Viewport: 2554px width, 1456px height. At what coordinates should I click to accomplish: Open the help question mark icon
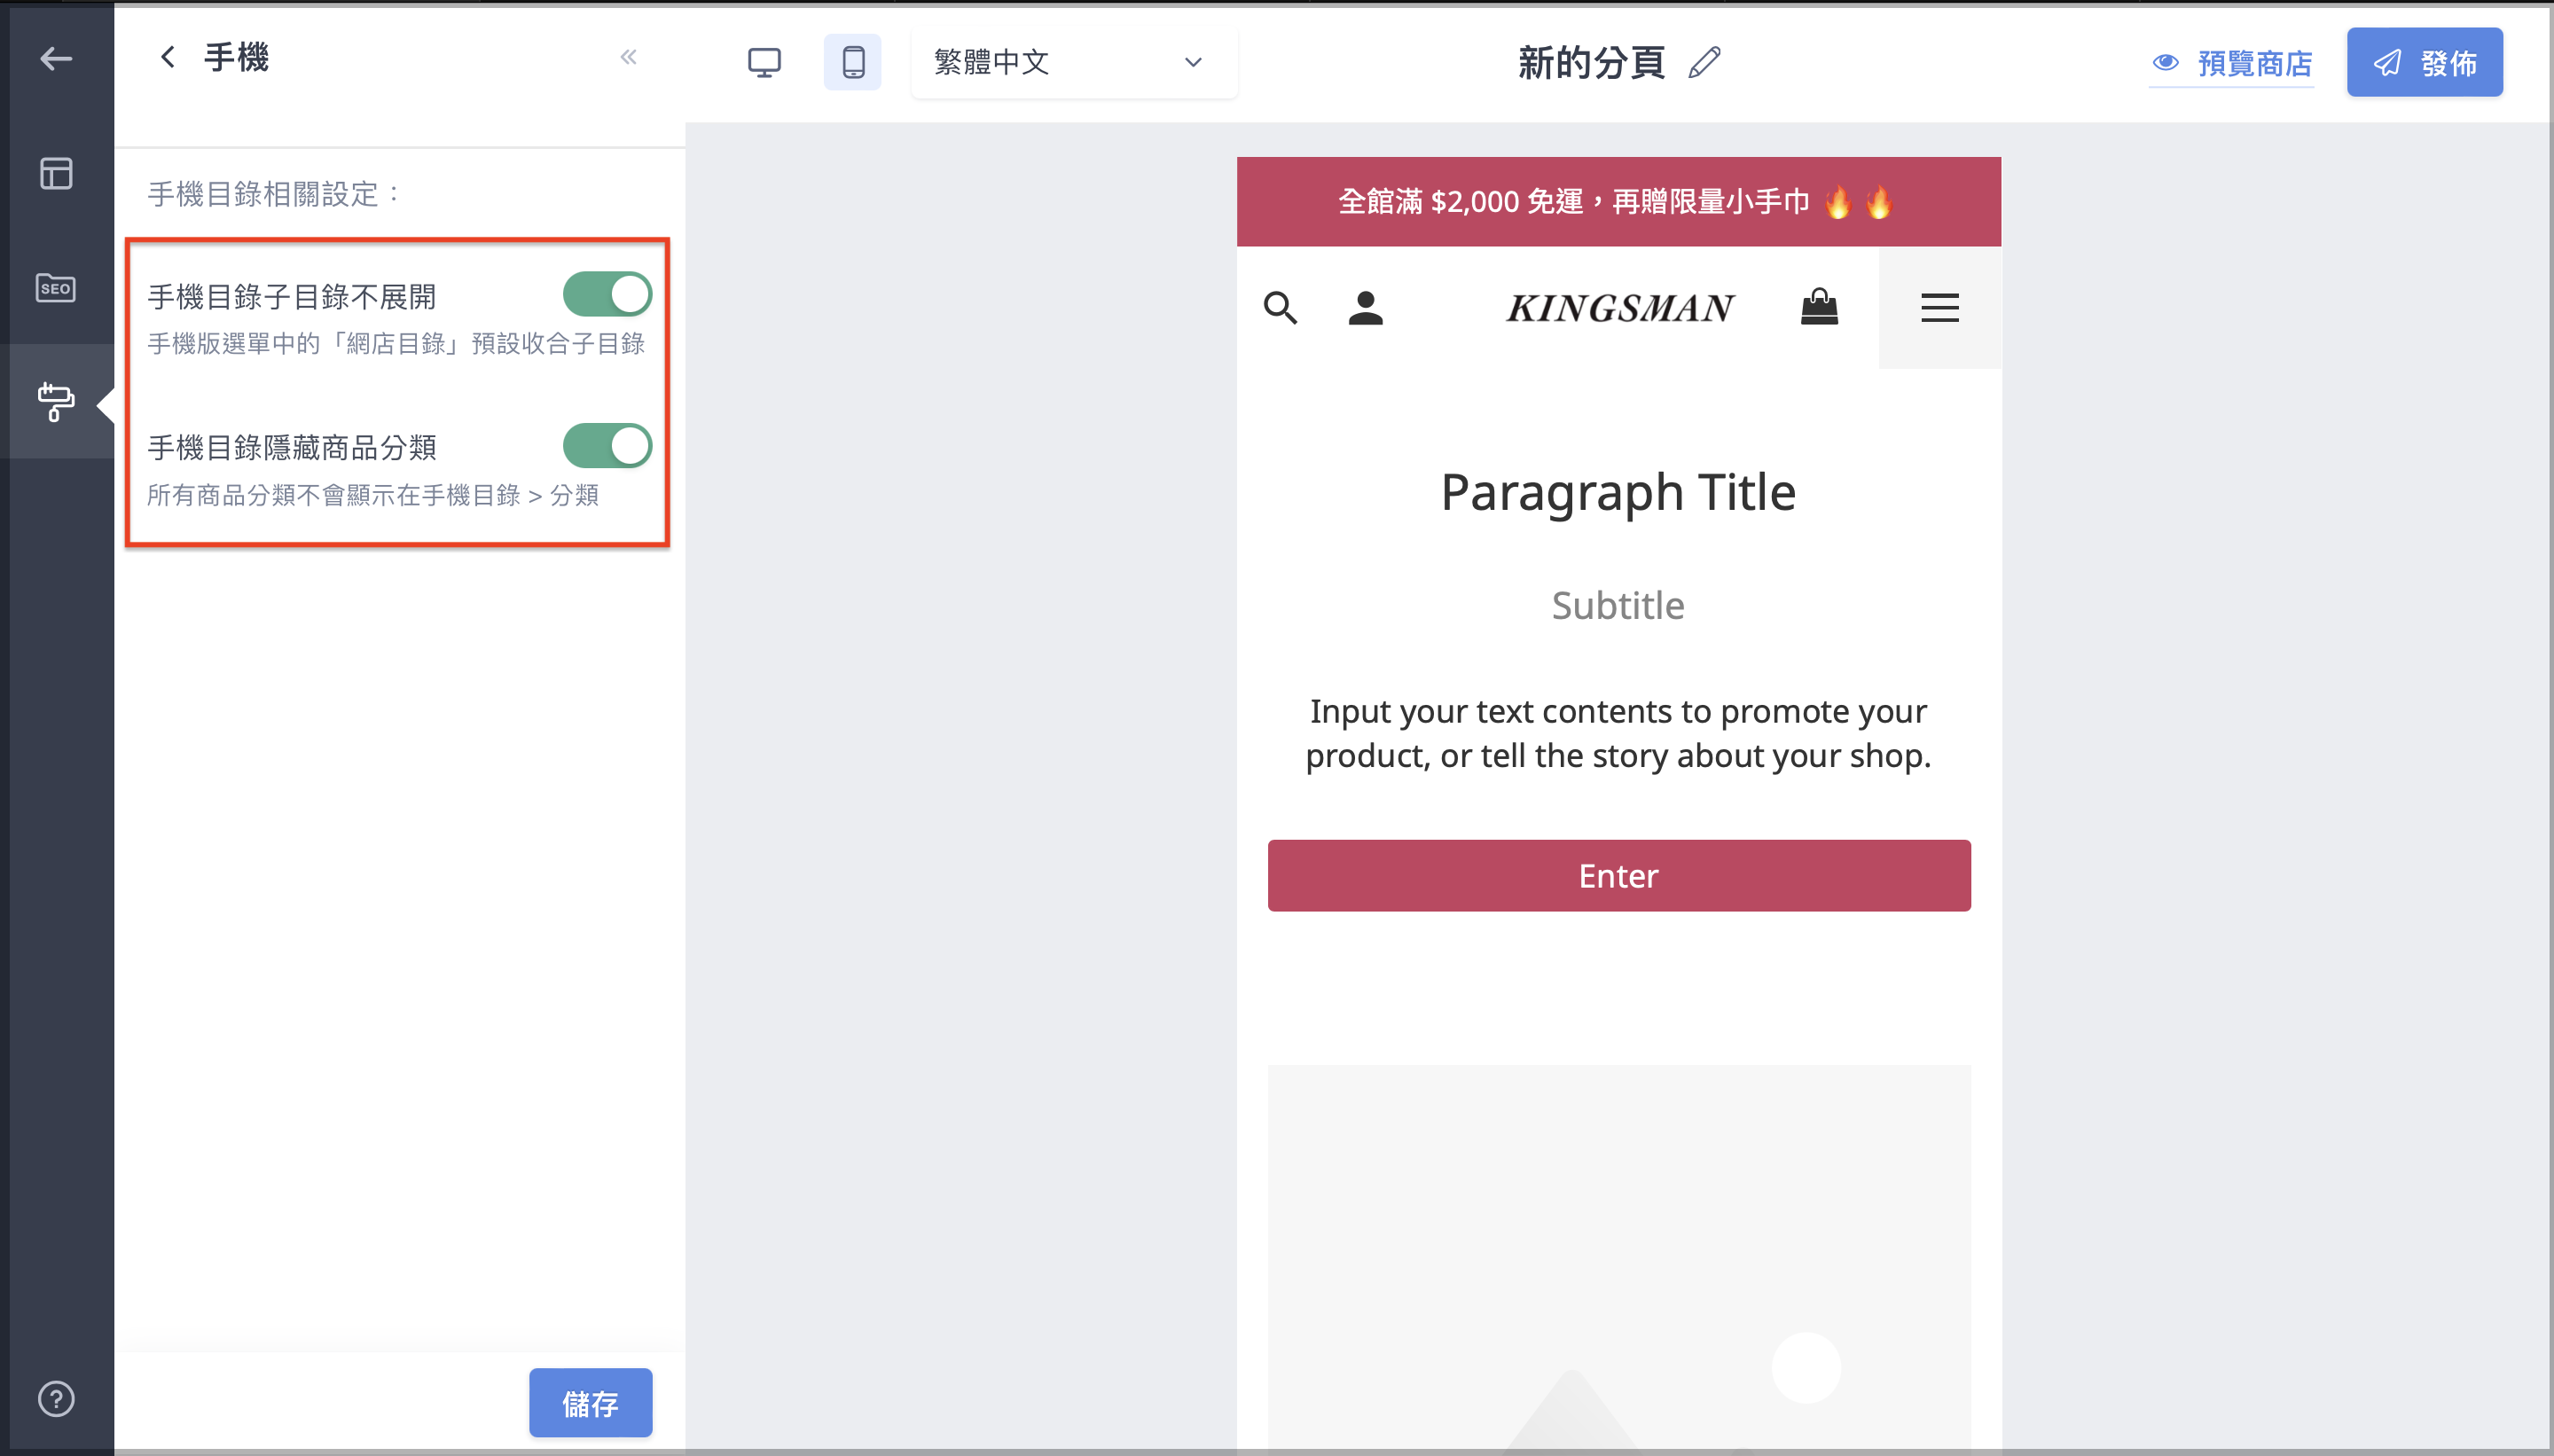(x=56, y=1398)
